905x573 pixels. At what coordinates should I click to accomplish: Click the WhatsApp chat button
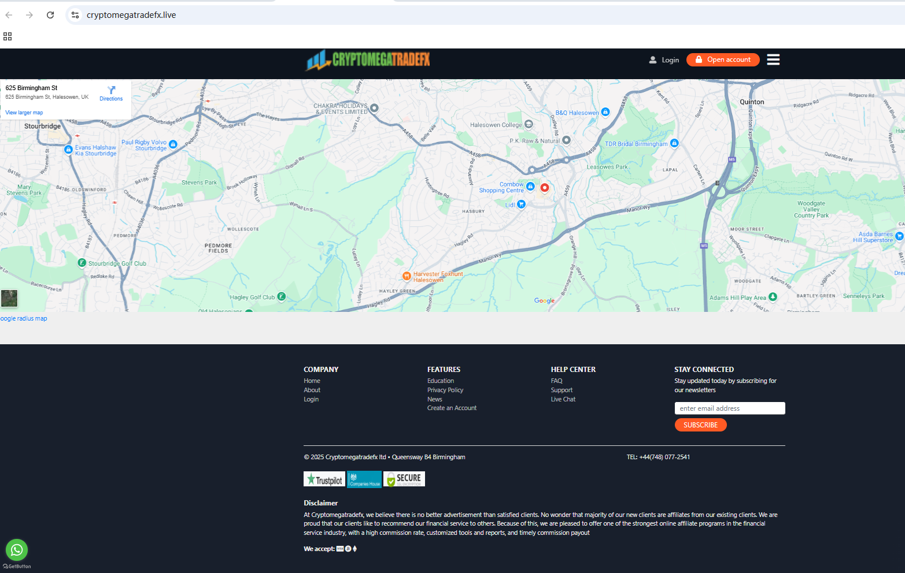(17, 550)
